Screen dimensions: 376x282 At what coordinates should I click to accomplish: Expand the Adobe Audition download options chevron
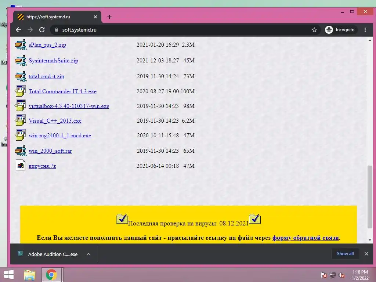tap(88, 254)
